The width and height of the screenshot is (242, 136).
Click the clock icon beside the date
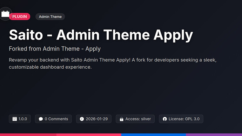(x=82, y=119)
